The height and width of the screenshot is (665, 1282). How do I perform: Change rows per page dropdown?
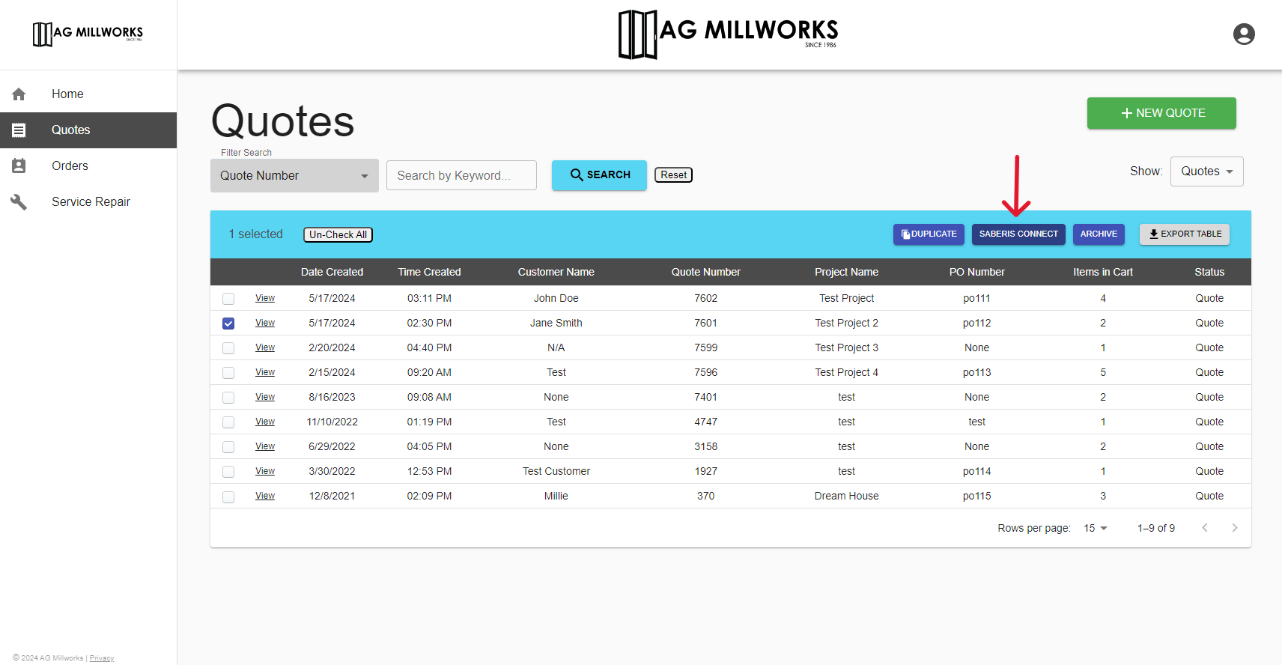point(1095,528)
